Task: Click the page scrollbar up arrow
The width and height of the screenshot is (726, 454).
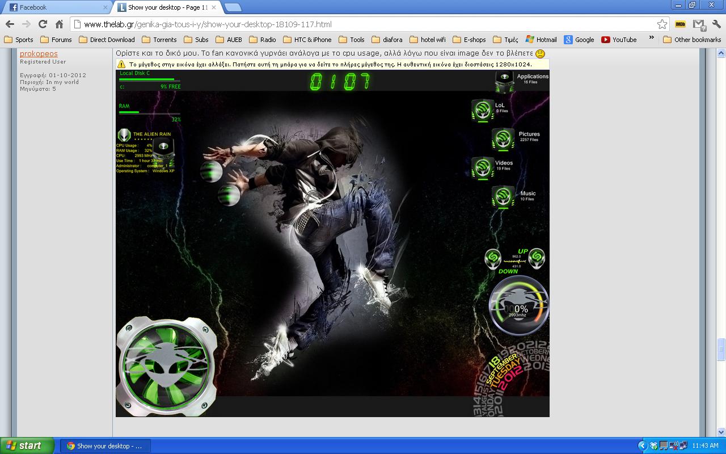Action: (721, 53)
